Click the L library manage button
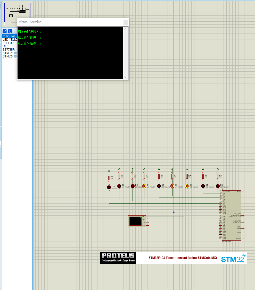Viewport: 255px width, 290px height. click(10, 31)
